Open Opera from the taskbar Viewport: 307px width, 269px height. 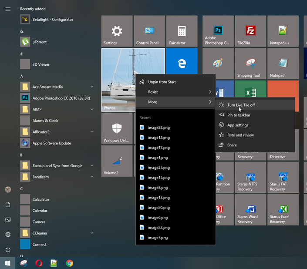tap(39, 263)
